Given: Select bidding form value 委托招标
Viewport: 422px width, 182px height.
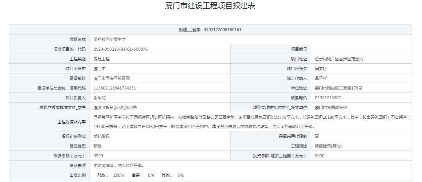Looking at the screenshot, I should coord(102,136).
